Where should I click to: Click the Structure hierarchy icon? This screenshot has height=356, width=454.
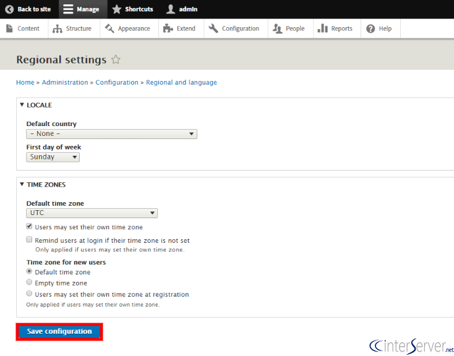[x=58, y=28]
